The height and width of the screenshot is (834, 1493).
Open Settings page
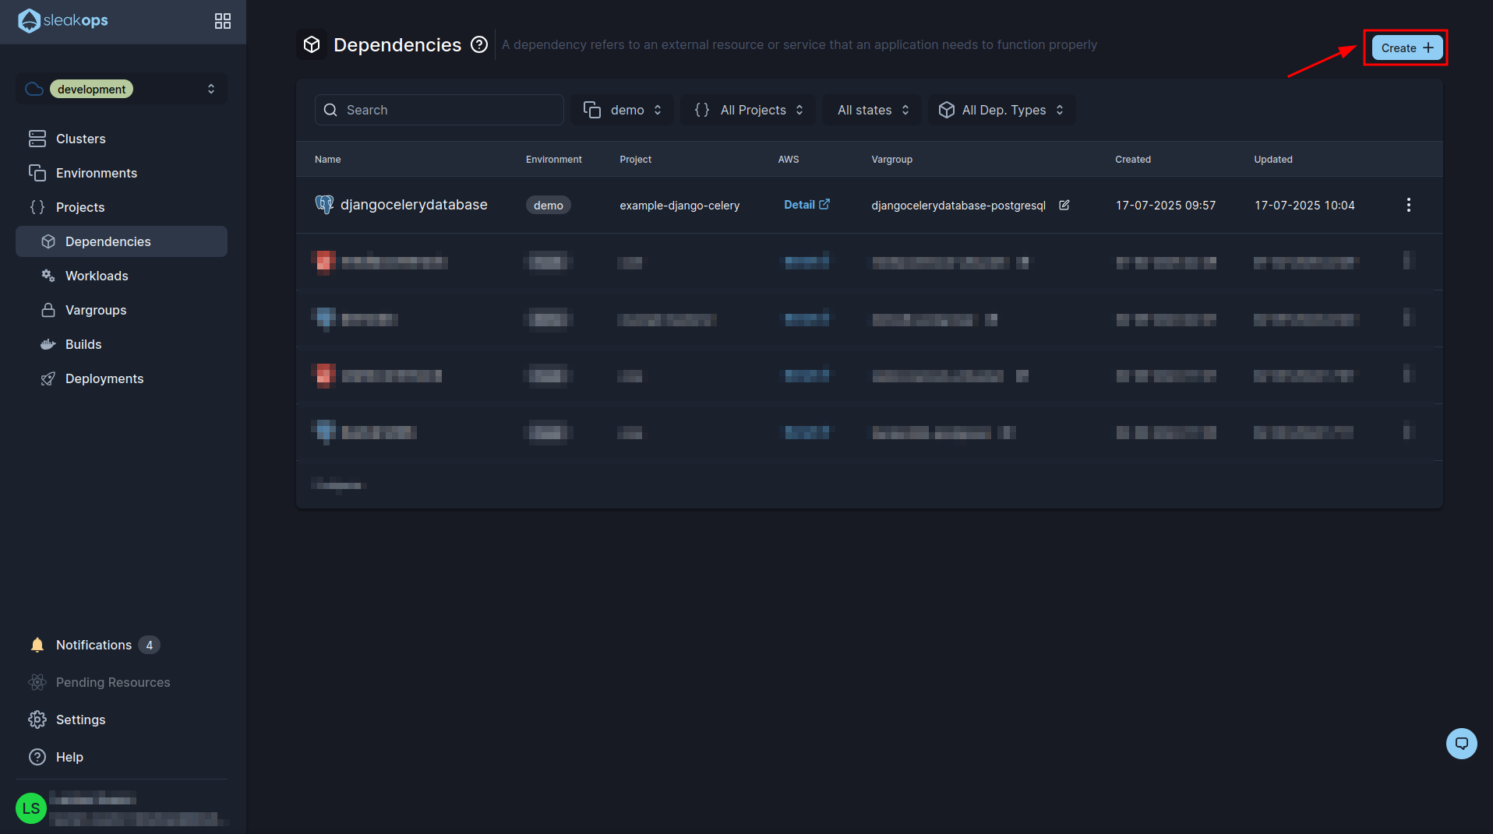pos(122,720)
